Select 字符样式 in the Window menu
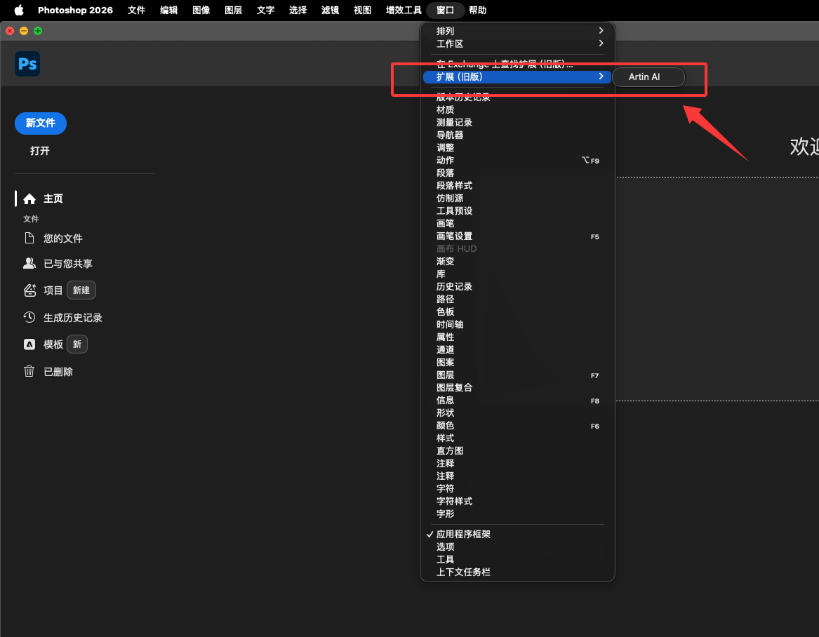Viewport: 819px width, 637px height. (517, 501)
